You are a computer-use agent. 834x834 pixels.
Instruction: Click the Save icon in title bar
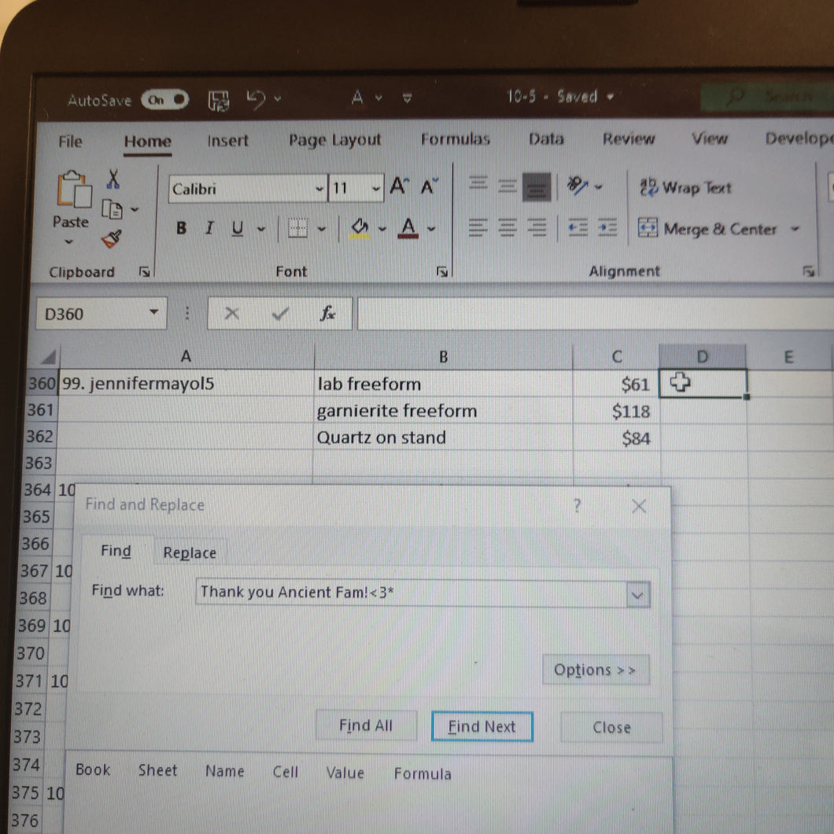[x=218, y=100]
